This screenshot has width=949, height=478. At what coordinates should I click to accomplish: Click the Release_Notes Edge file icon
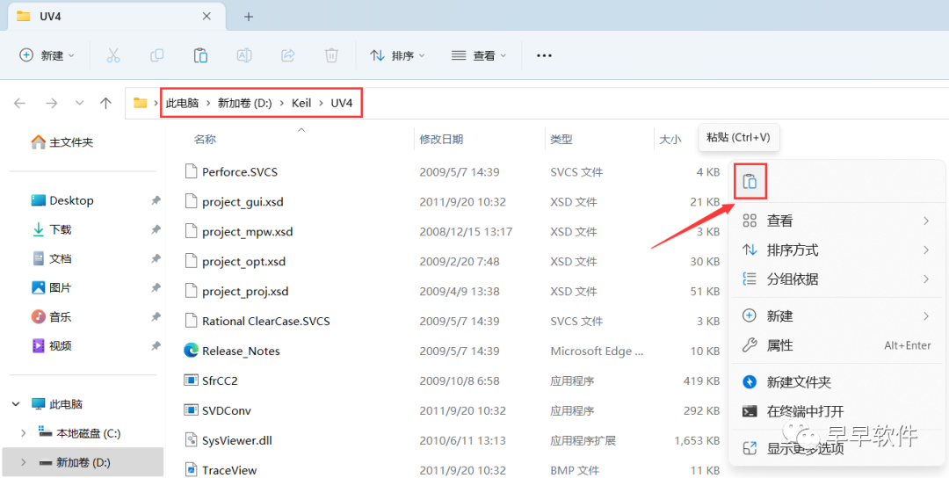[x=192, y=351]
